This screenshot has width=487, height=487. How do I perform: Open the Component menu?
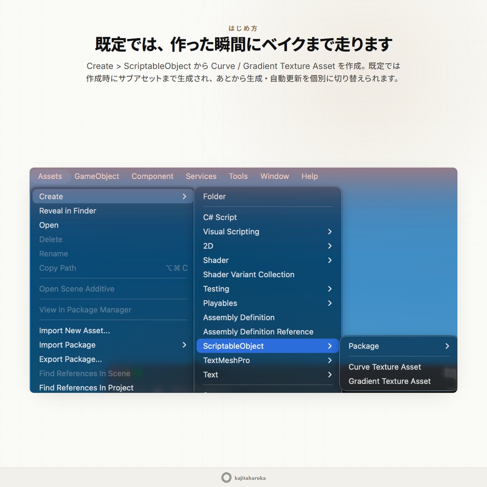152,176
